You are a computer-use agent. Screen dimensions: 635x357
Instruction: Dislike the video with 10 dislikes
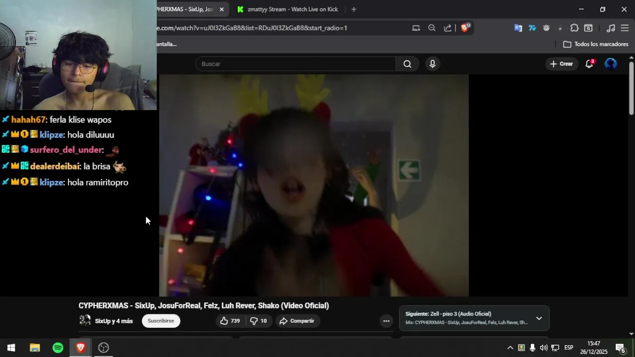tap(259, 321)
